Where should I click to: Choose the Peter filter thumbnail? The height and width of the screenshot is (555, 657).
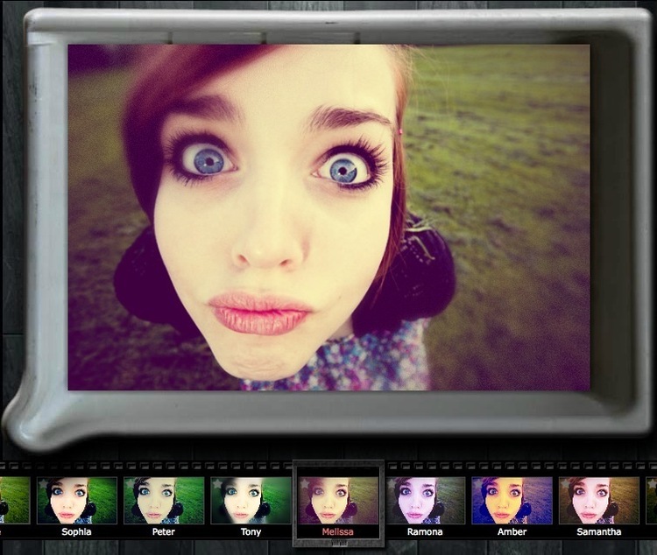(x=164, y=501)
